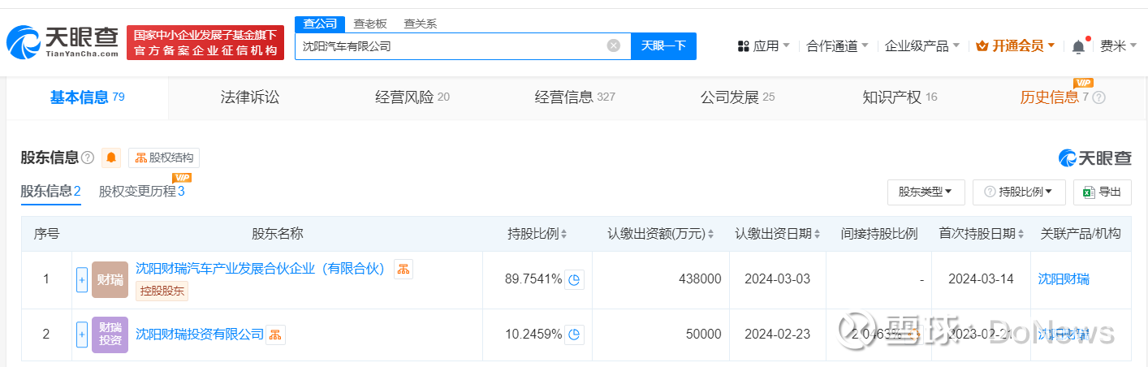Click the 关联产品/机构 column header
The image size is (1148, 367).
click(x=1081, y=234)
